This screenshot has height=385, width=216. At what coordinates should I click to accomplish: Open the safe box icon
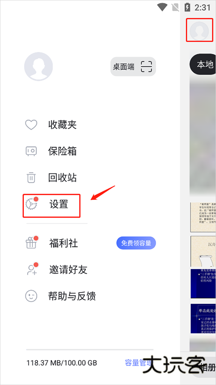coord(31,151)
